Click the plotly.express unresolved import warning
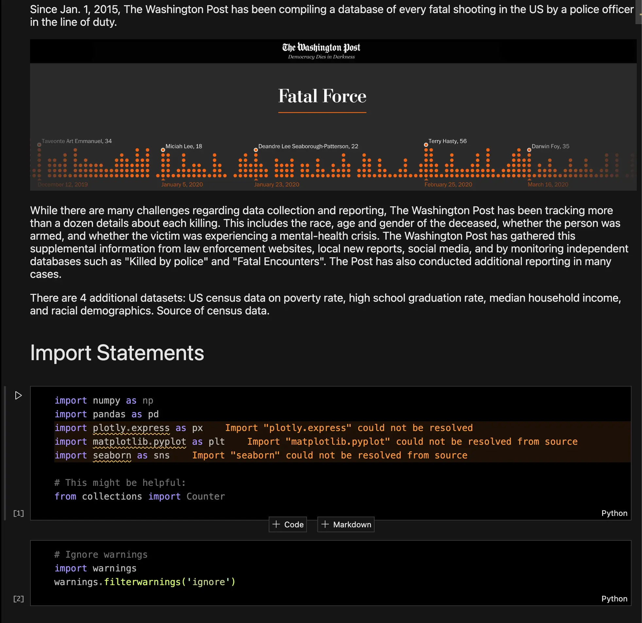 pos(349,428)
